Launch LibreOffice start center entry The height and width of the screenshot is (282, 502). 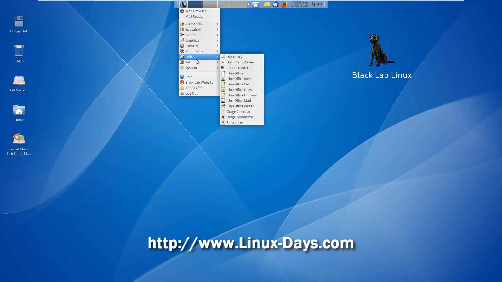click(242, 73)
